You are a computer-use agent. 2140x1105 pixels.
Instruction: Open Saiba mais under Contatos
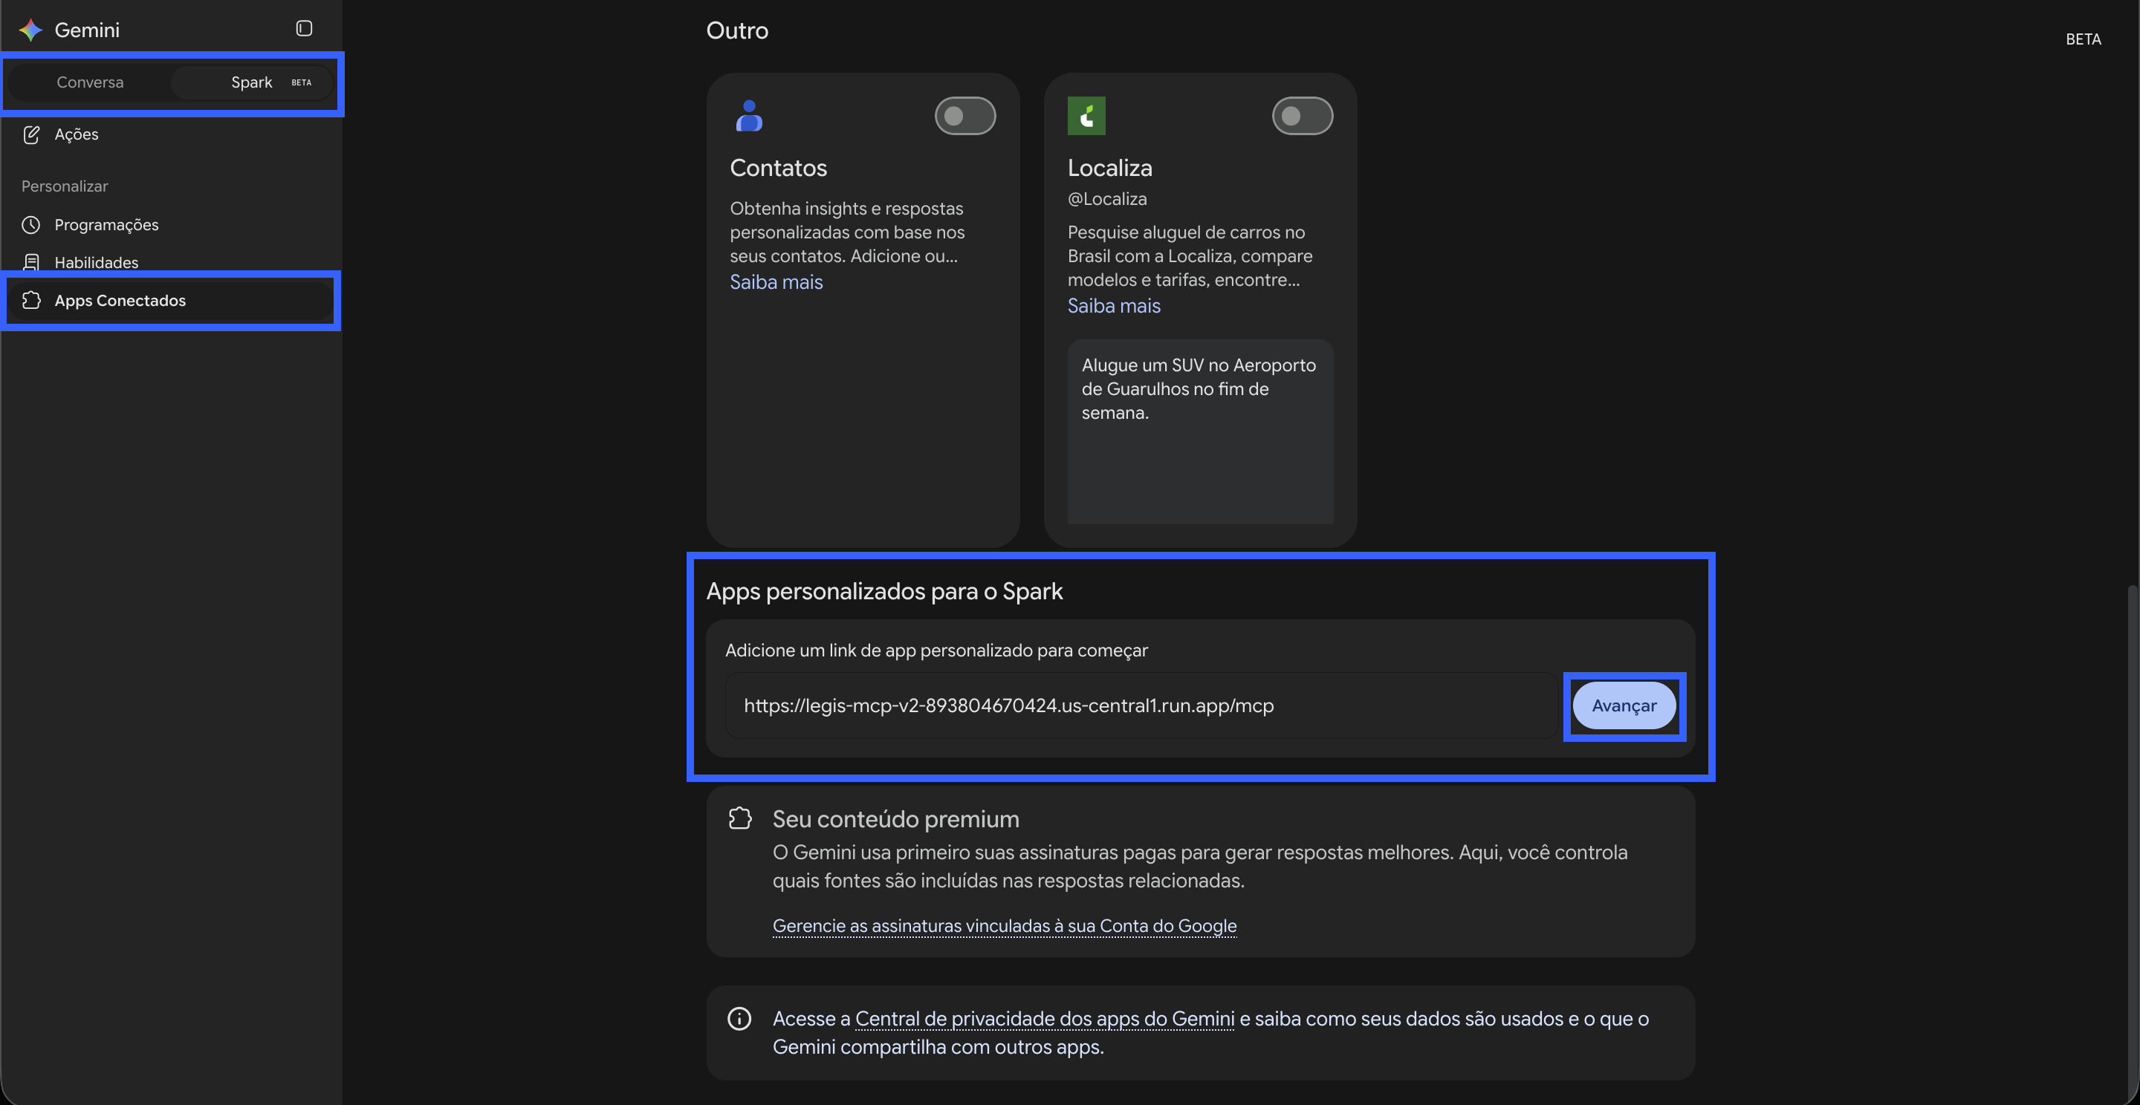[776, 282]
